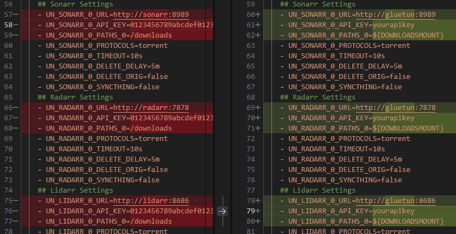Click UN_RADARR_0_TIMEOUT=10s on line 73
Viewport: 456px width, 234px height.
pyautogui.click(x=336, y=149)
